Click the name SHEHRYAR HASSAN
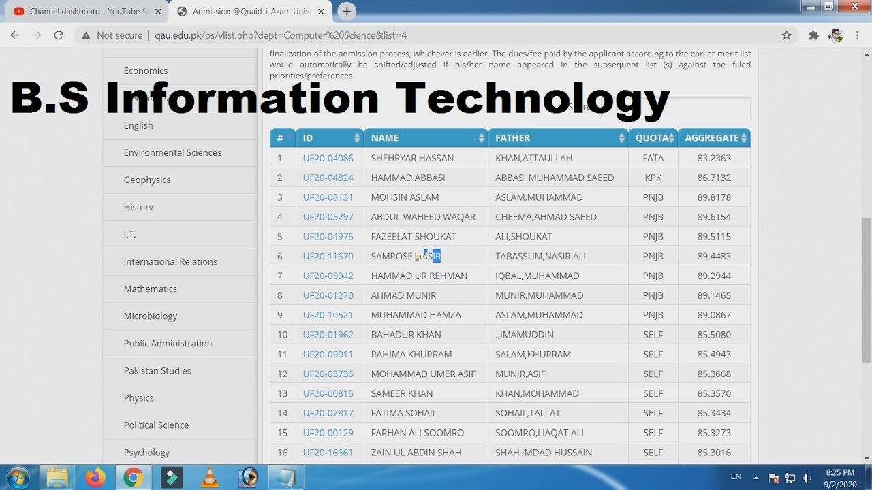 412,158
